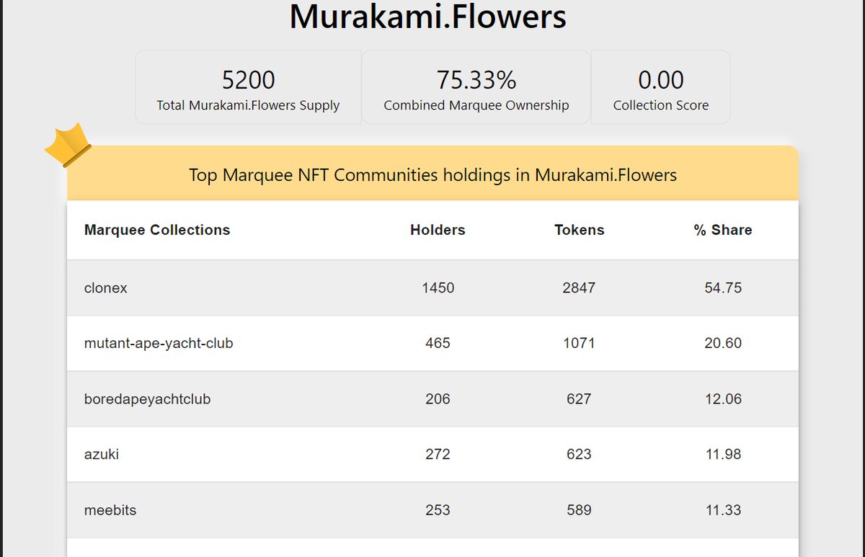
Task: Click clonex holders value 1450
Action: (438, 288)
